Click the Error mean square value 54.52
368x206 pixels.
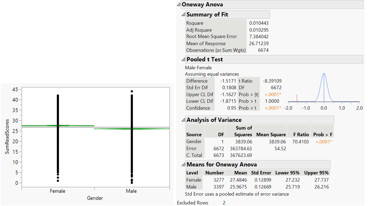point(280,149)
